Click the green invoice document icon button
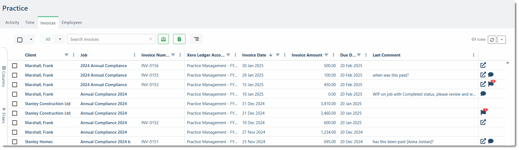The height and width of the screenshot is (150, 519). click(x=179, y=39)
